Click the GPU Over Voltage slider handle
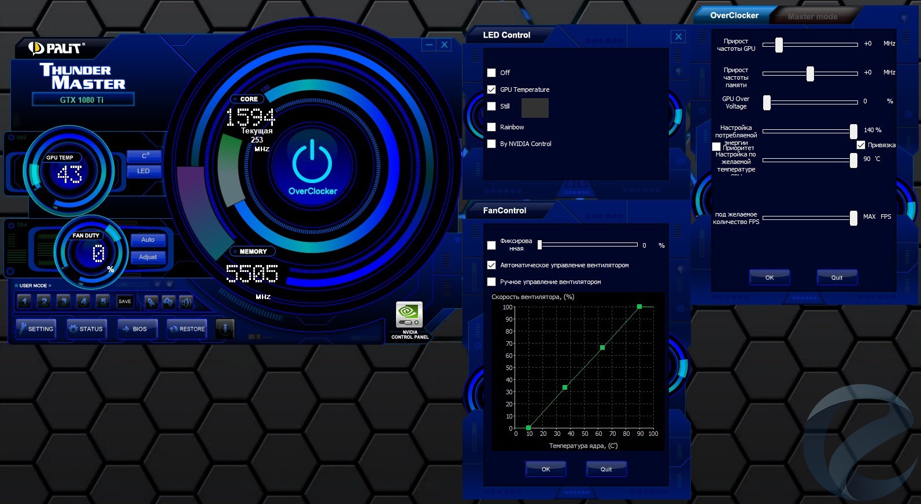The height and width of the screenshot is (504, 921). 767,102
